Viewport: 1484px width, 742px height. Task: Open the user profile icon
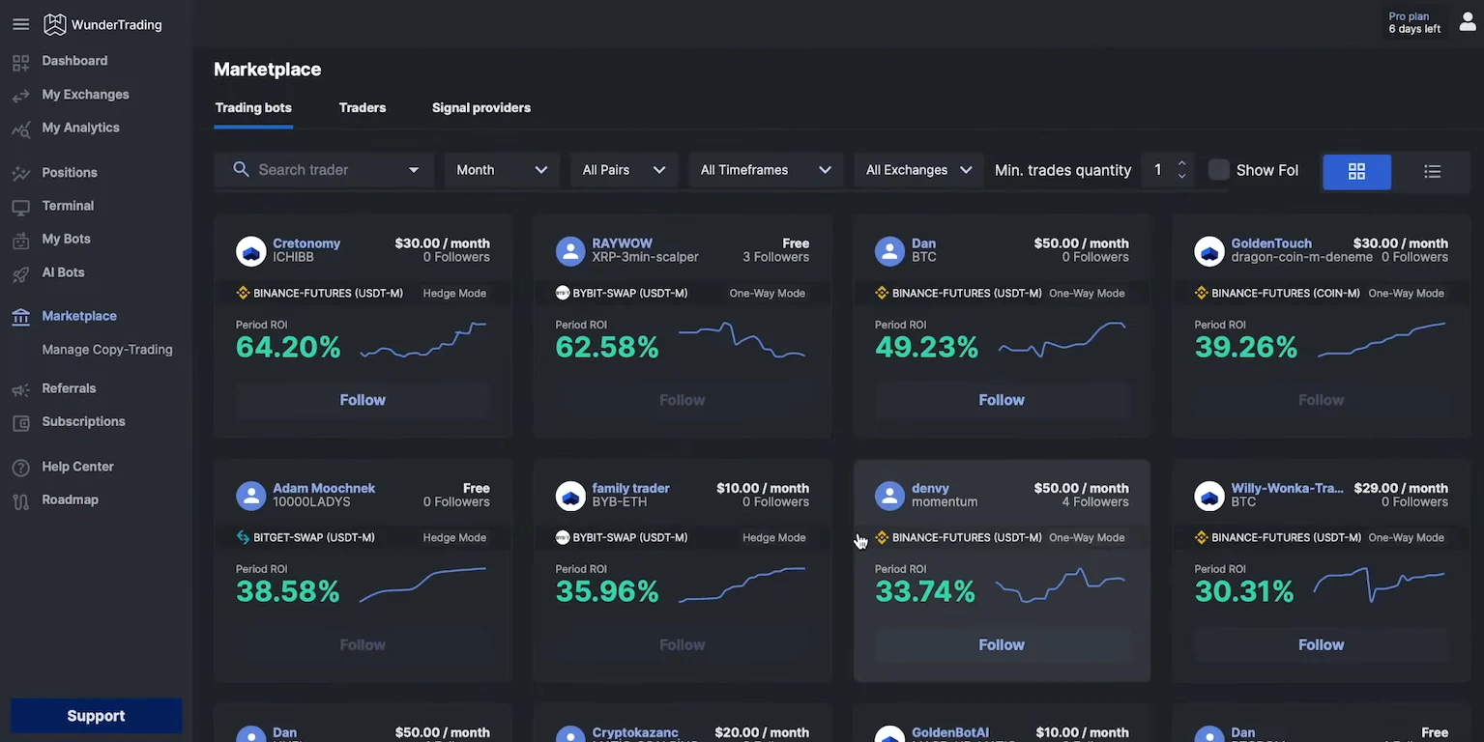click(1467, 22)
